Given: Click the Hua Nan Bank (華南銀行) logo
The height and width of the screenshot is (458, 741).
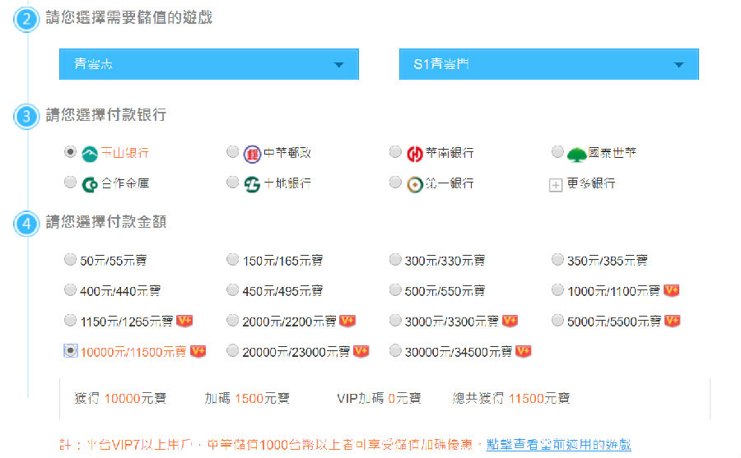Looking at the screenshot, I should tap(415, 154).
